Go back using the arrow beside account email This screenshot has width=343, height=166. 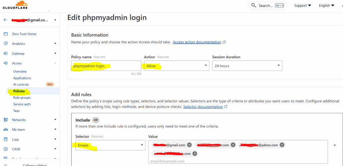5,20
